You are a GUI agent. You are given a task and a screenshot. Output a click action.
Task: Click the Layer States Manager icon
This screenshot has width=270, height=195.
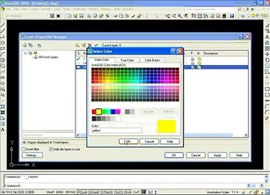tap(39, 45)
